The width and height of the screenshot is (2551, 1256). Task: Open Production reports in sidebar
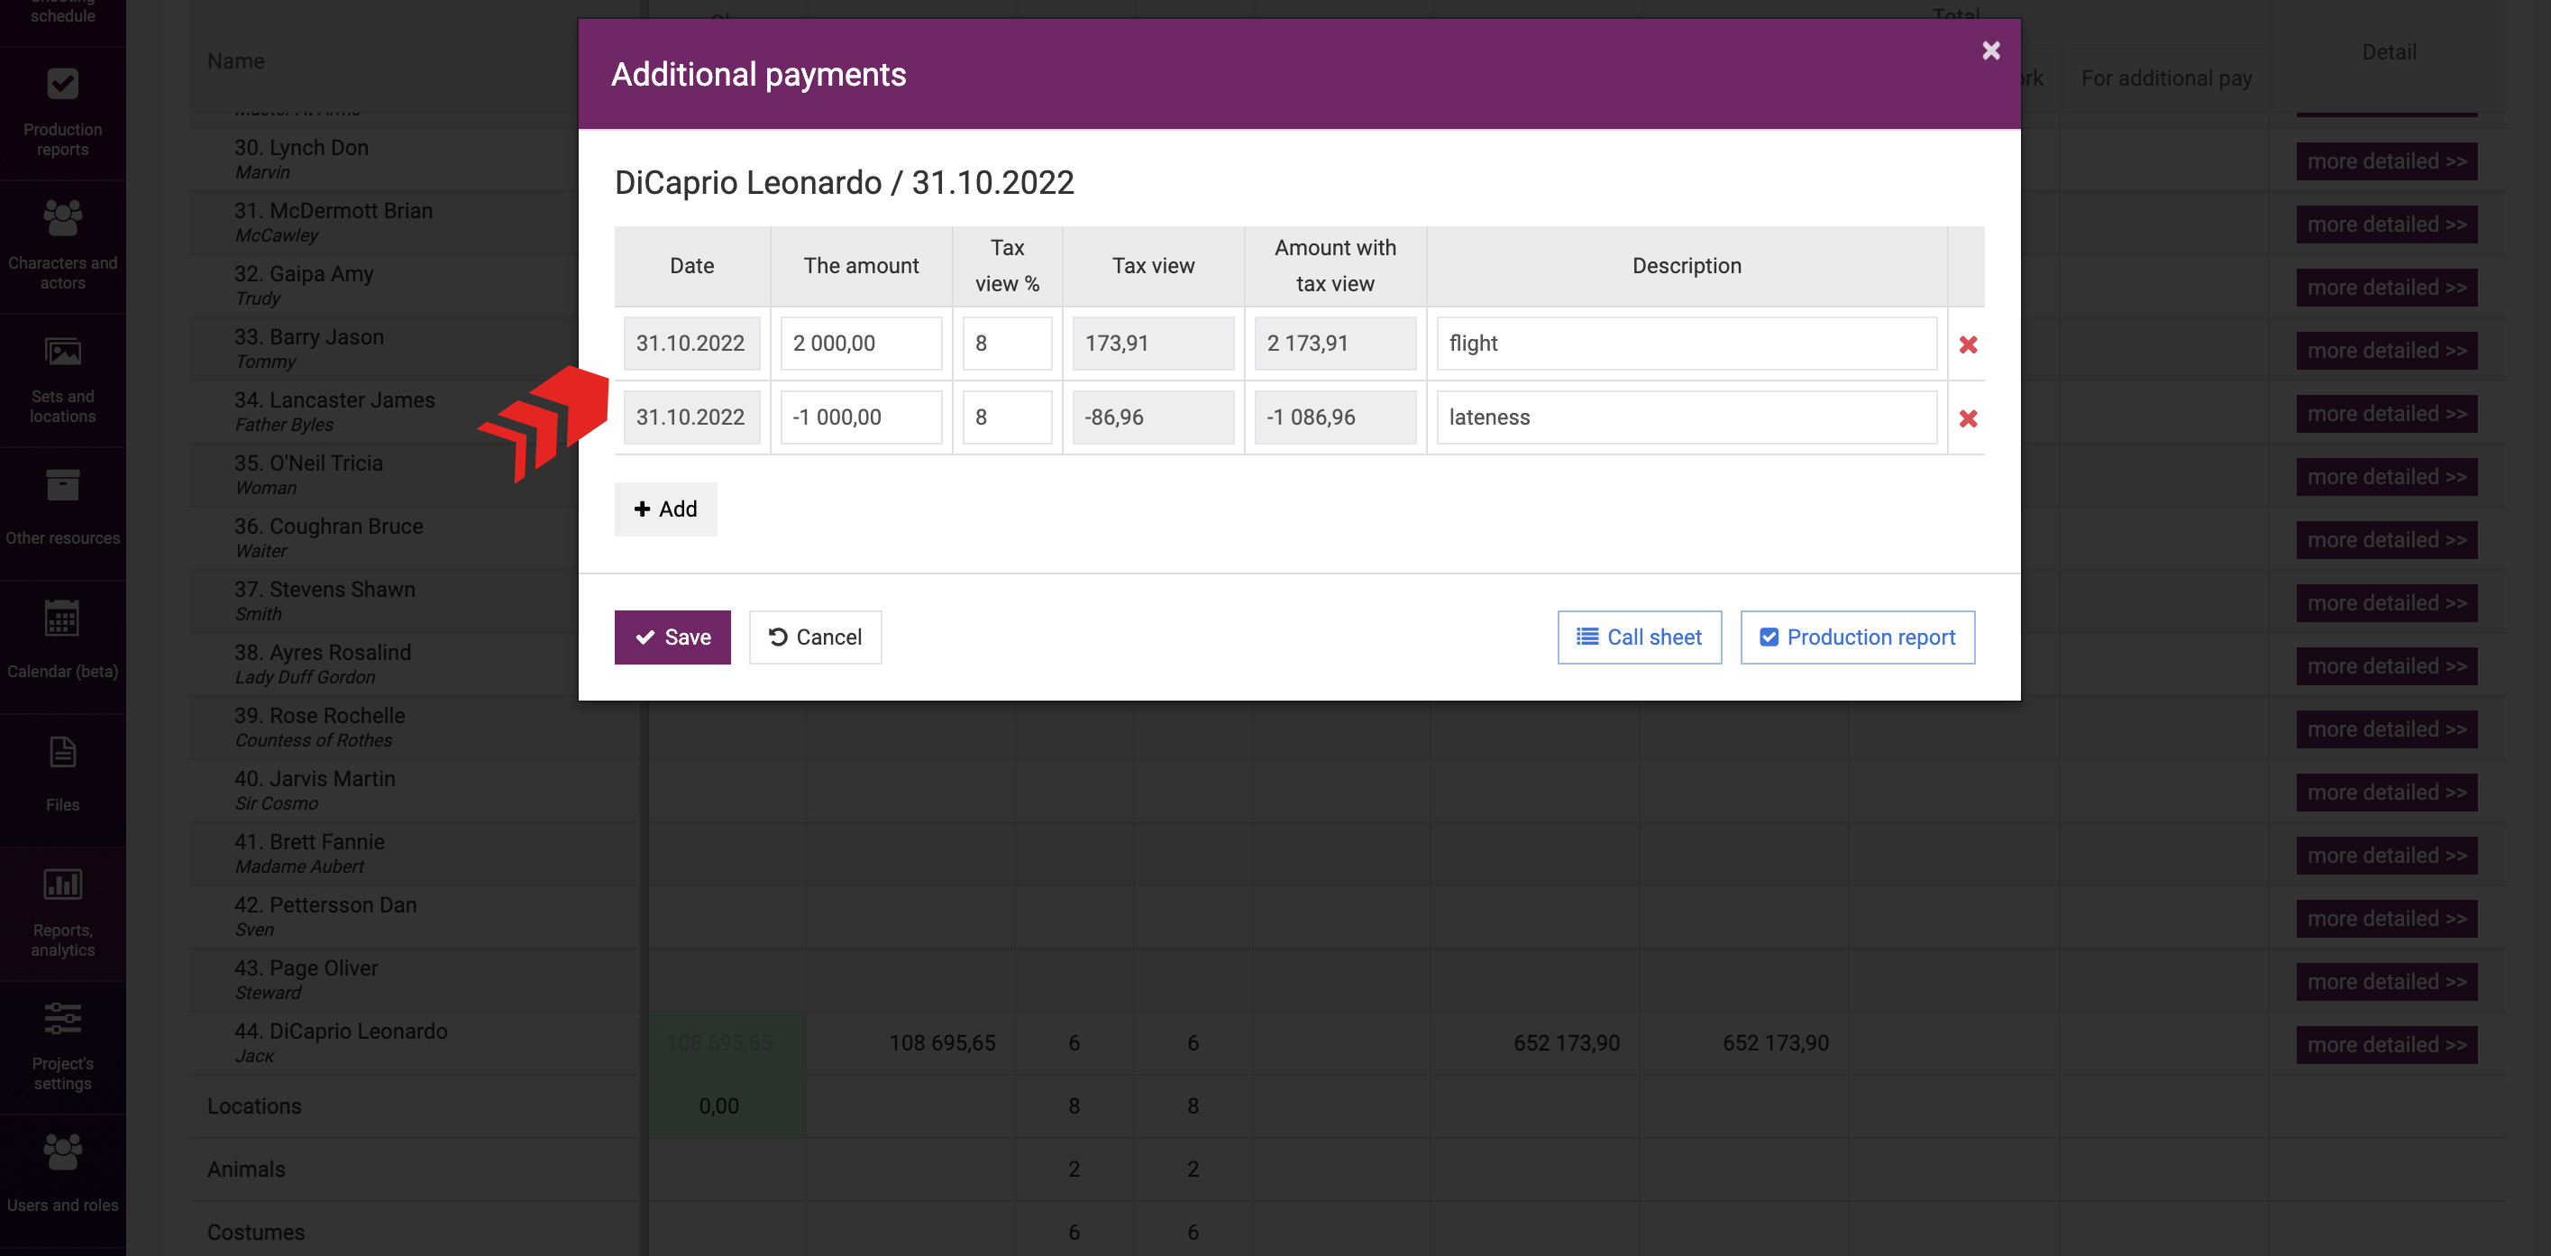click(62, 113)
